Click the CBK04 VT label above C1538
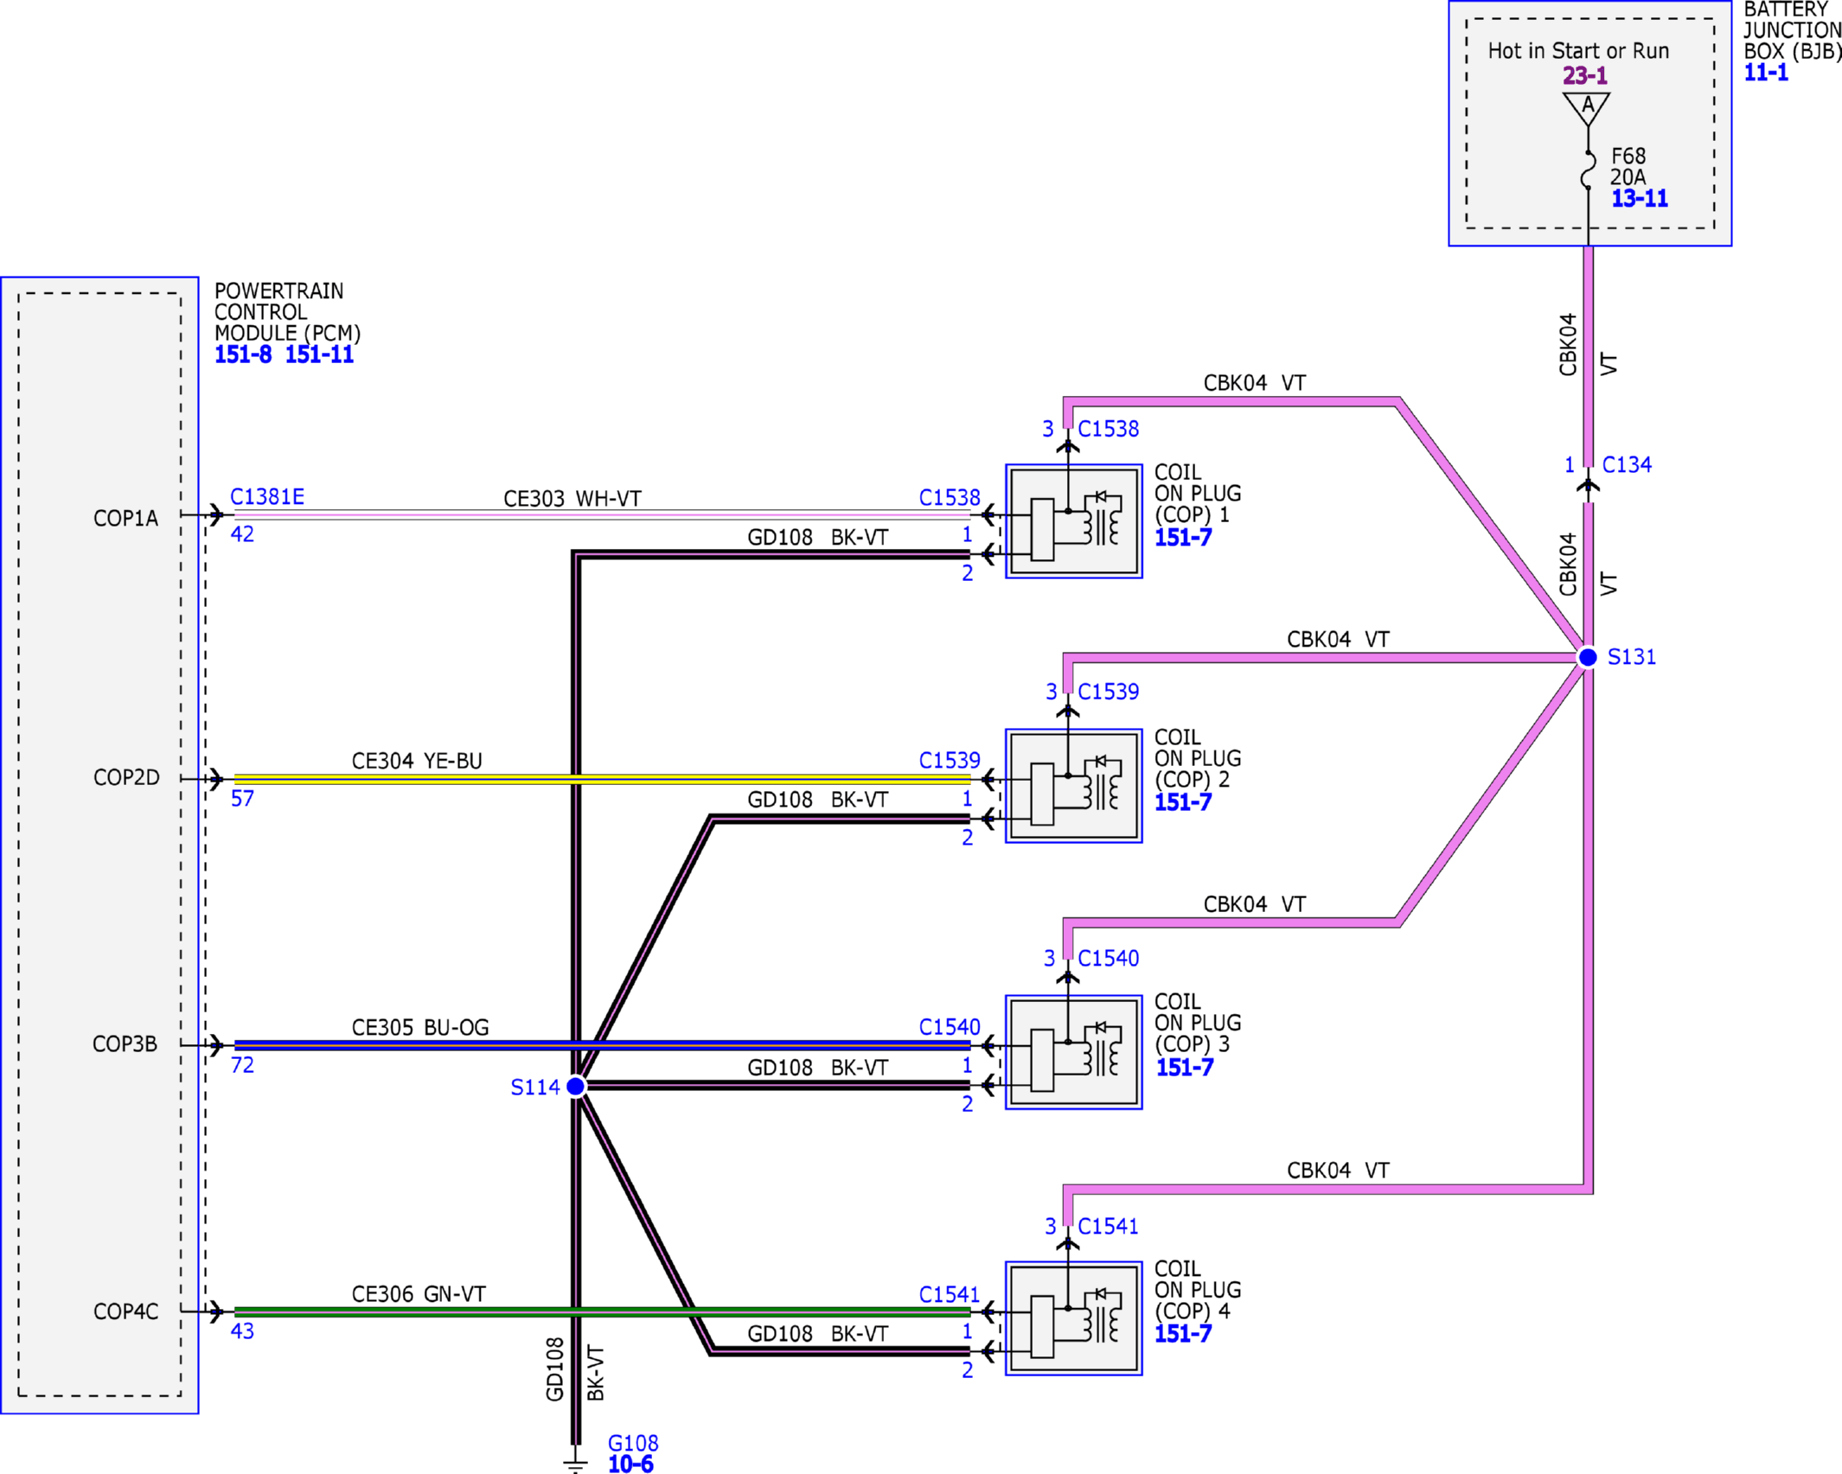Image resolution: width=1842 pixels, height=1474 pixels. click(x=1255, y=383)
